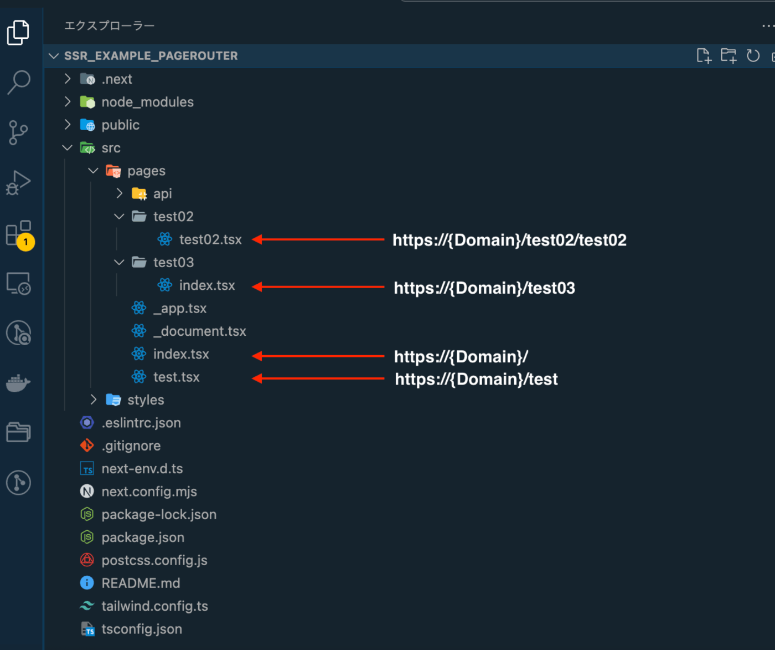Collapse the SSR_EXAMPLE_PAGEROUTER workspace root
The width and height of the screenshot is (775, 650).
(x=53, y=55)
